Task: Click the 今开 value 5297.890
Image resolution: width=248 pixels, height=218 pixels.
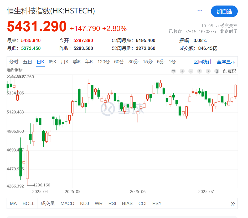Action: click(x=83, y=40)
